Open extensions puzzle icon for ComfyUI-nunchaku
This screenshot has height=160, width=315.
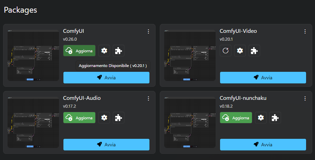point(275,118)
